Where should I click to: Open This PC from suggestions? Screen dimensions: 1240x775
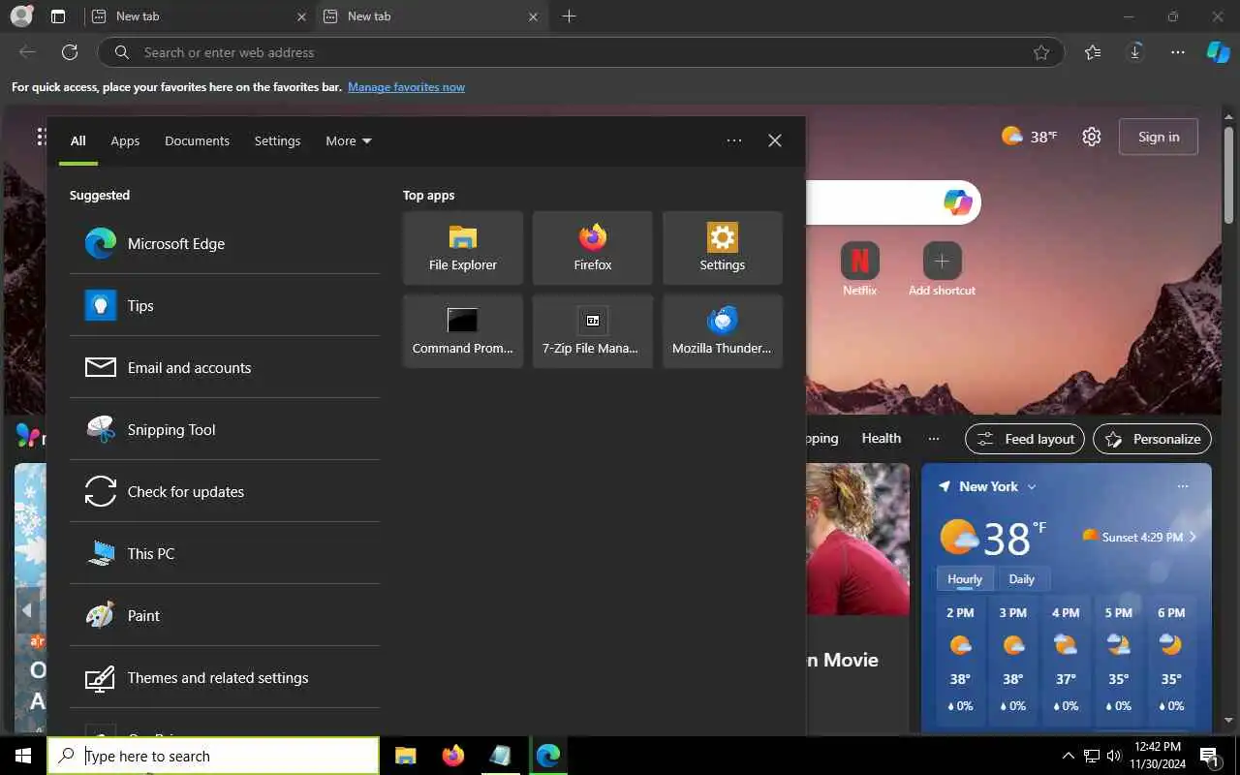pyautogui.click(x=225, y=553)
